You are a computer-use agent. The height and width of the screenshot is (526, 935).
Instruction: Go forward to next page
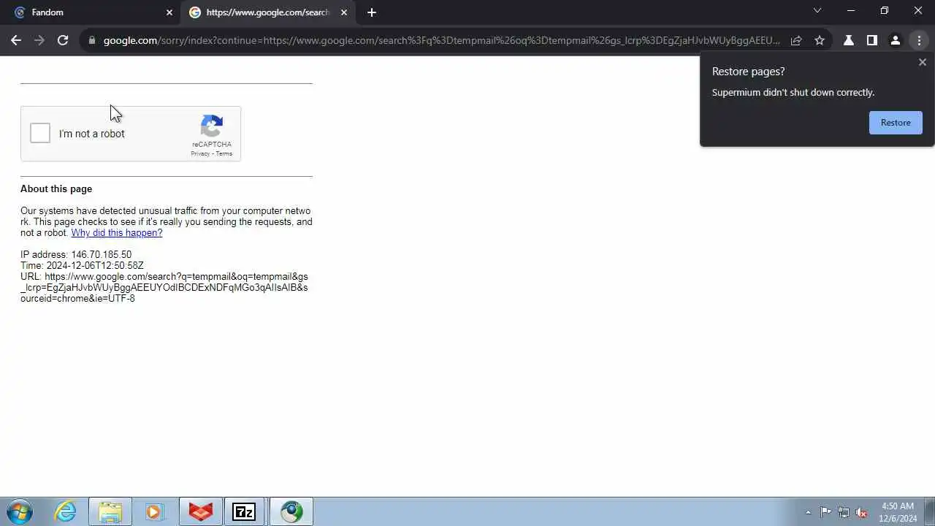(x=39, y=40)
